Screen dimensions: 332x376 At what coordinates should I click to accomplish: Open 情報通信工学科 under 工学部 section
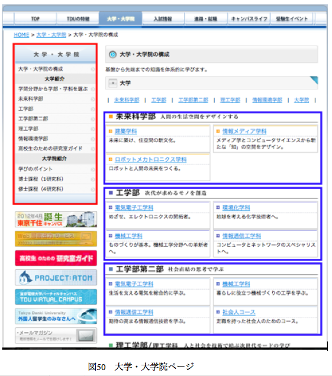[241, 236]
